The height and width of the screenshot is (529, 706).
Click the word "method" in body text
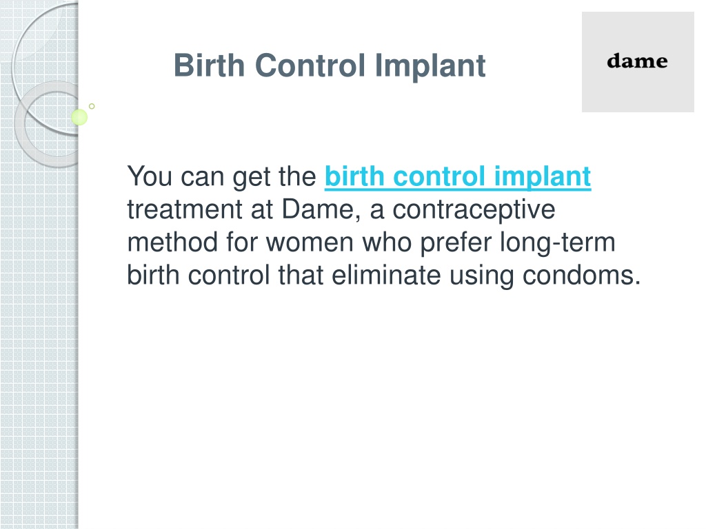173,242
